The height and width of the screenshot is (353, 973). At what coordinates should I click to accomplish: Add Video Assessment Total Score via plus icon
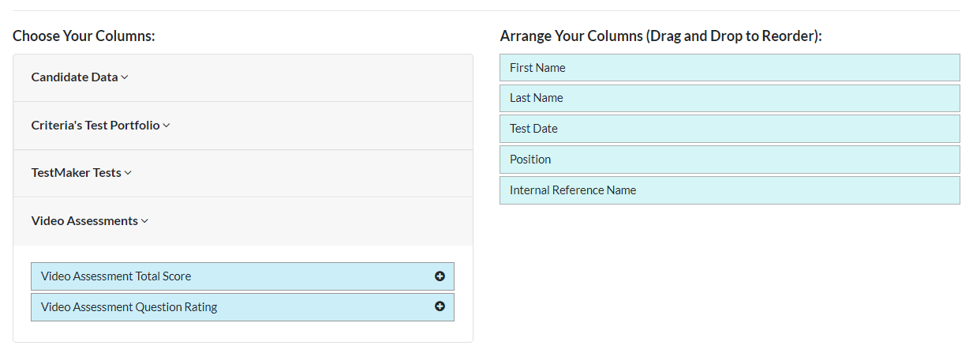440,276
